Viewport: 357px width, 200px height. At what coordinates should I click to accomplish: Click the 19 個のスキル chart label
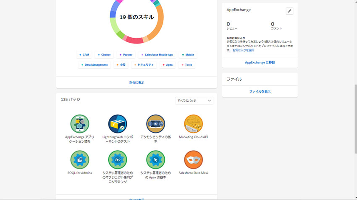pyautogui.click(x=136, y=17)
